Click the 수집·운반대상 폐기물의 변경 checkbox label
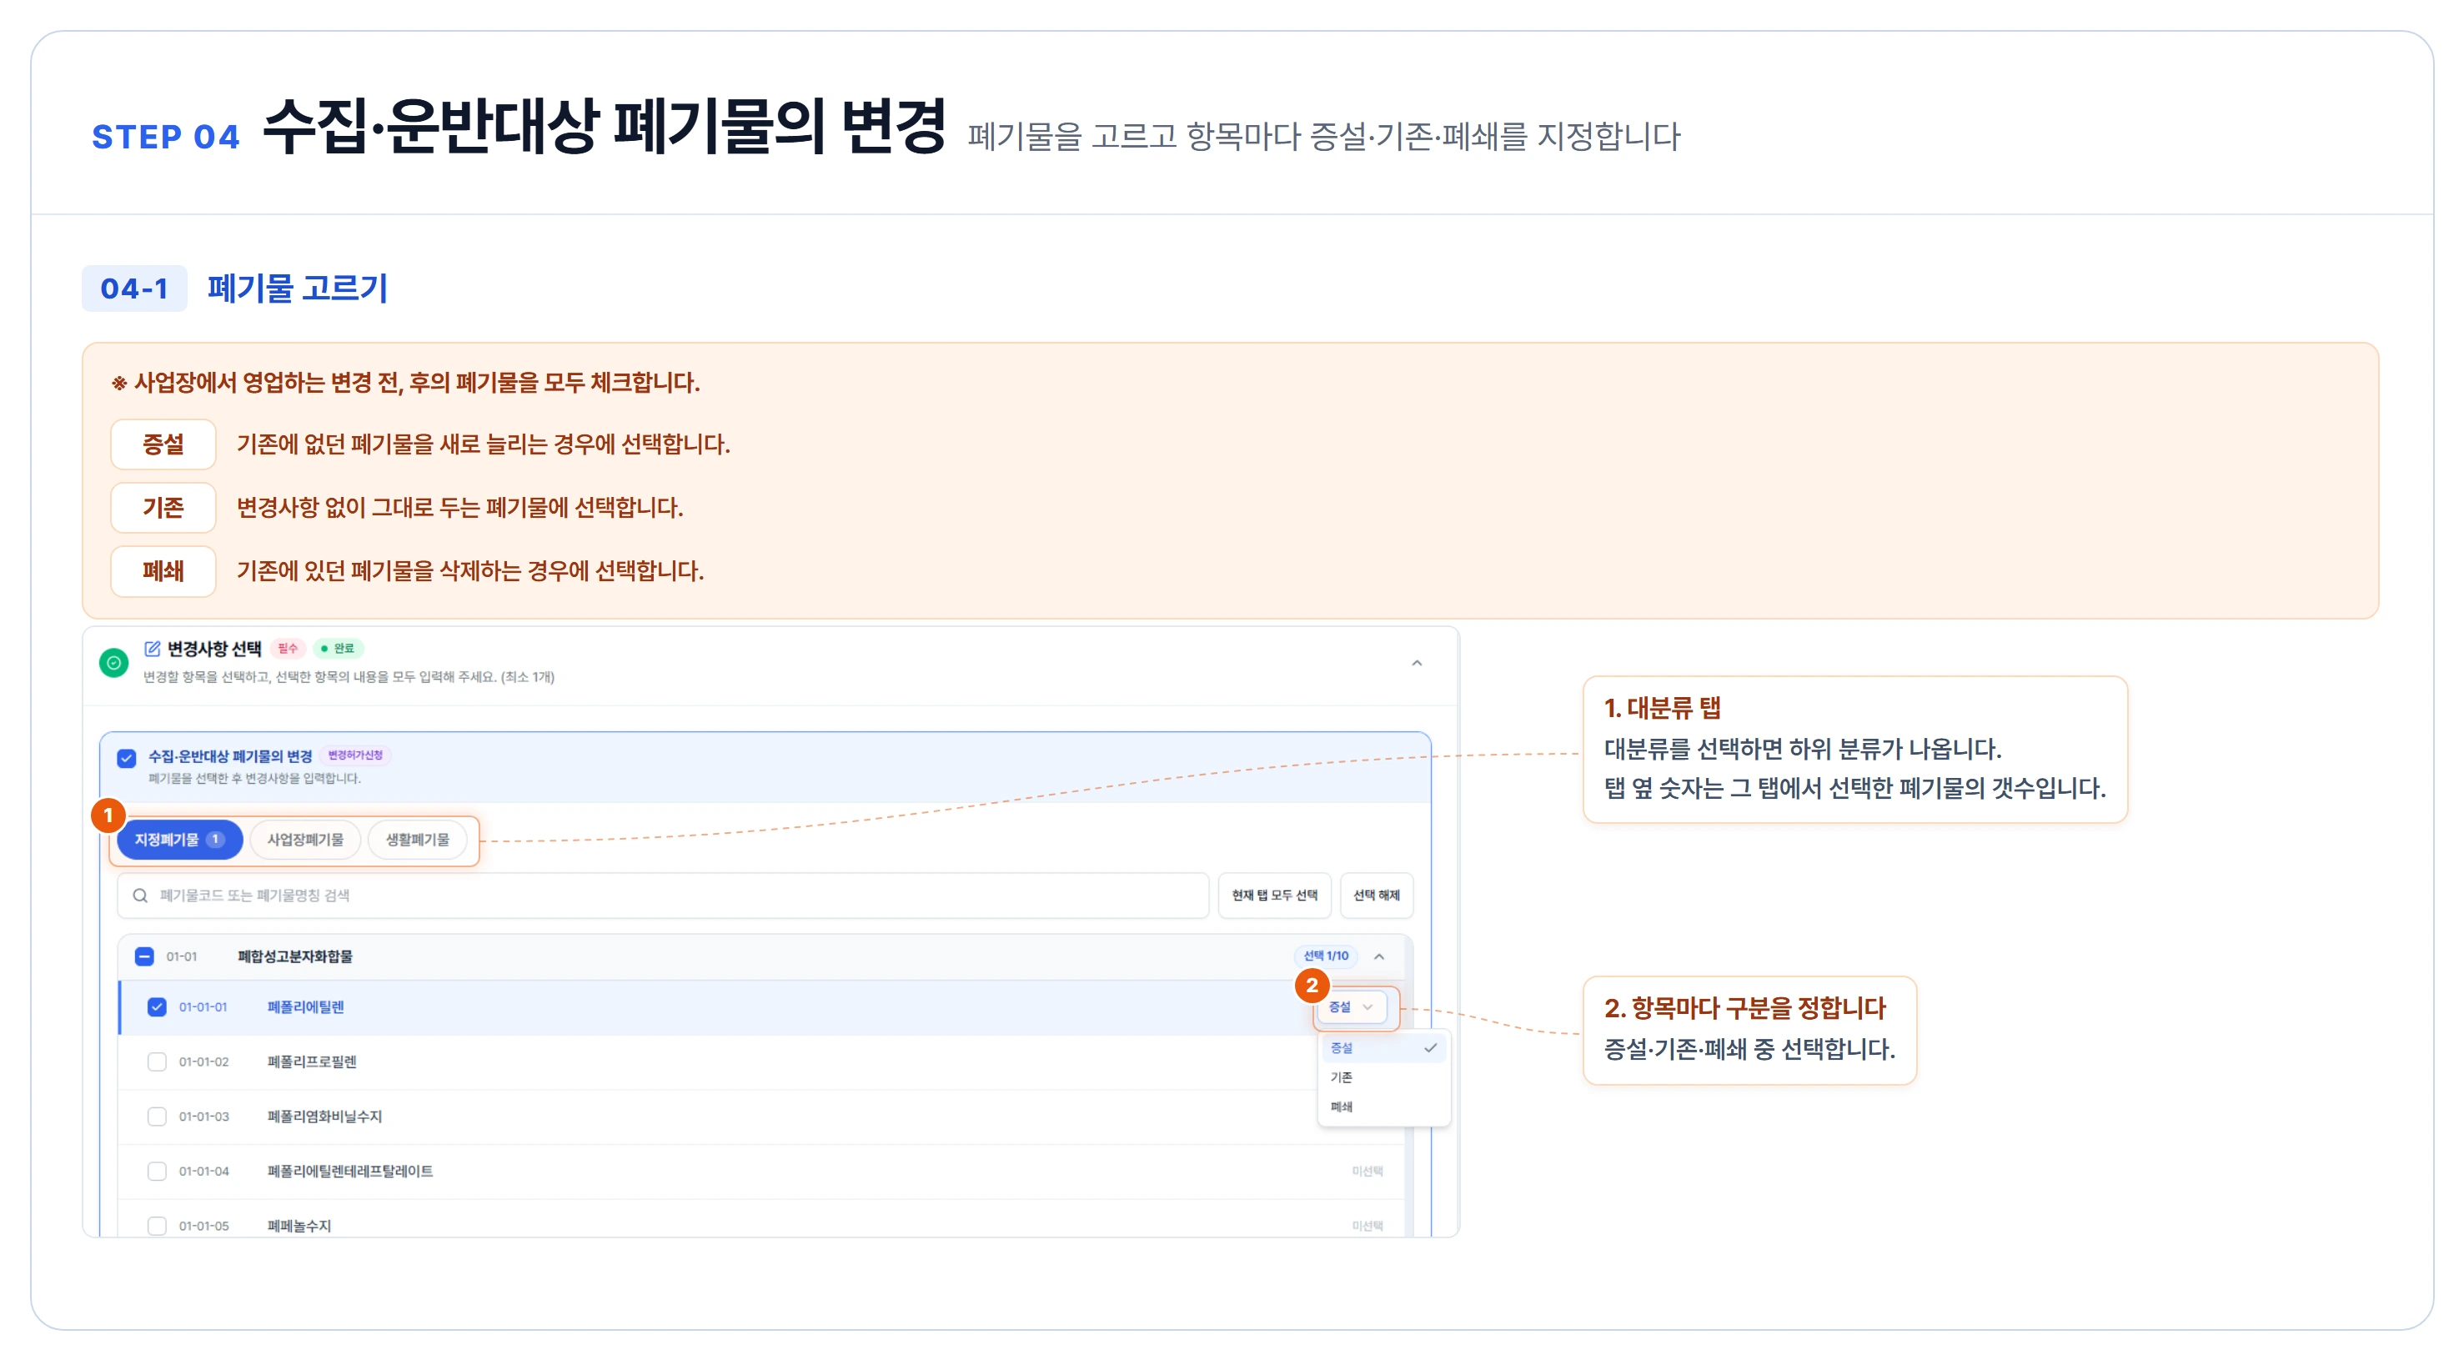This screenshot has width=2464, height=1360. pyautogui.click(x=229, y=756)
